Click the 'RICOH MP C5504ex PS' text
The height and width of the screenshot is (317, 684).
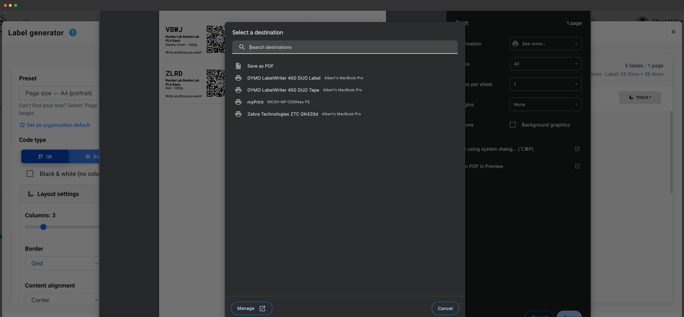[x=288, y=102]
